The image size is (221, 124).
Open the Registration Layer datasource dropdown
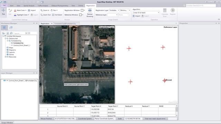click(x=118, y=10)
